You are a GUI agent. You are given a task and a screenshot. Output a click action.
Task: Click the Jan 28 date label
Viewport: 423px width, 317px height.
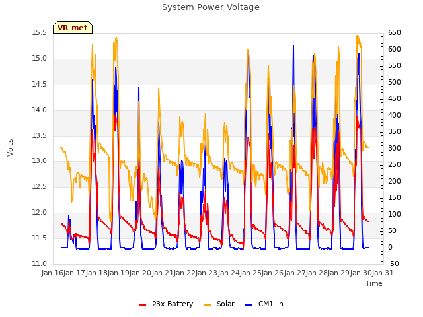click(x=317, y=273)
